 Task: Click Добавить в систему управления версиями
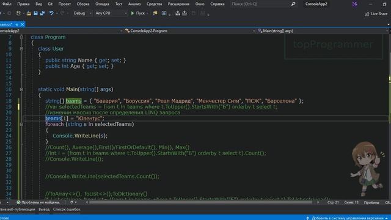point(347,218)
